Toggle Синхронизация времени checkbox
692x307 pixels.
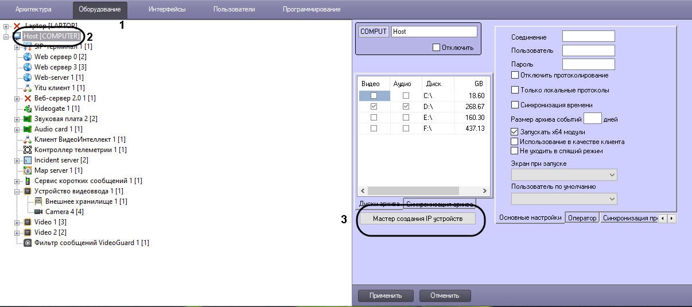click(x=515, y=105)
